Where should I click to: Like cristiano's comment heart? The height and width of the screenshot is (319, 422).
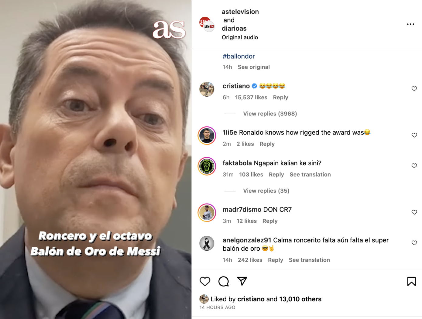[414, 89]
